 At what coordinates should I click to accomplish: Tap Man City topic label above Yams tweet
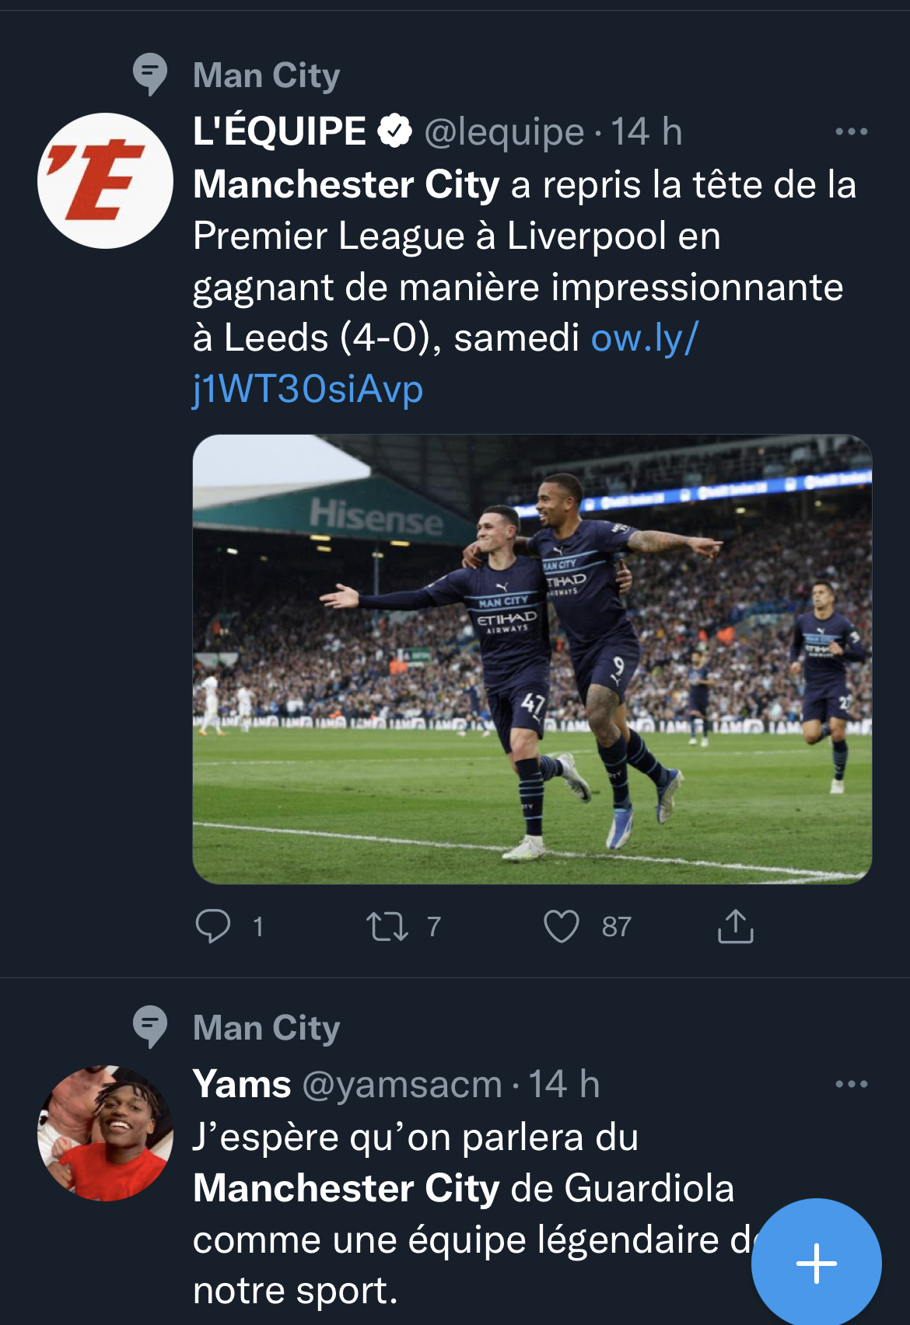(266, 1028)
